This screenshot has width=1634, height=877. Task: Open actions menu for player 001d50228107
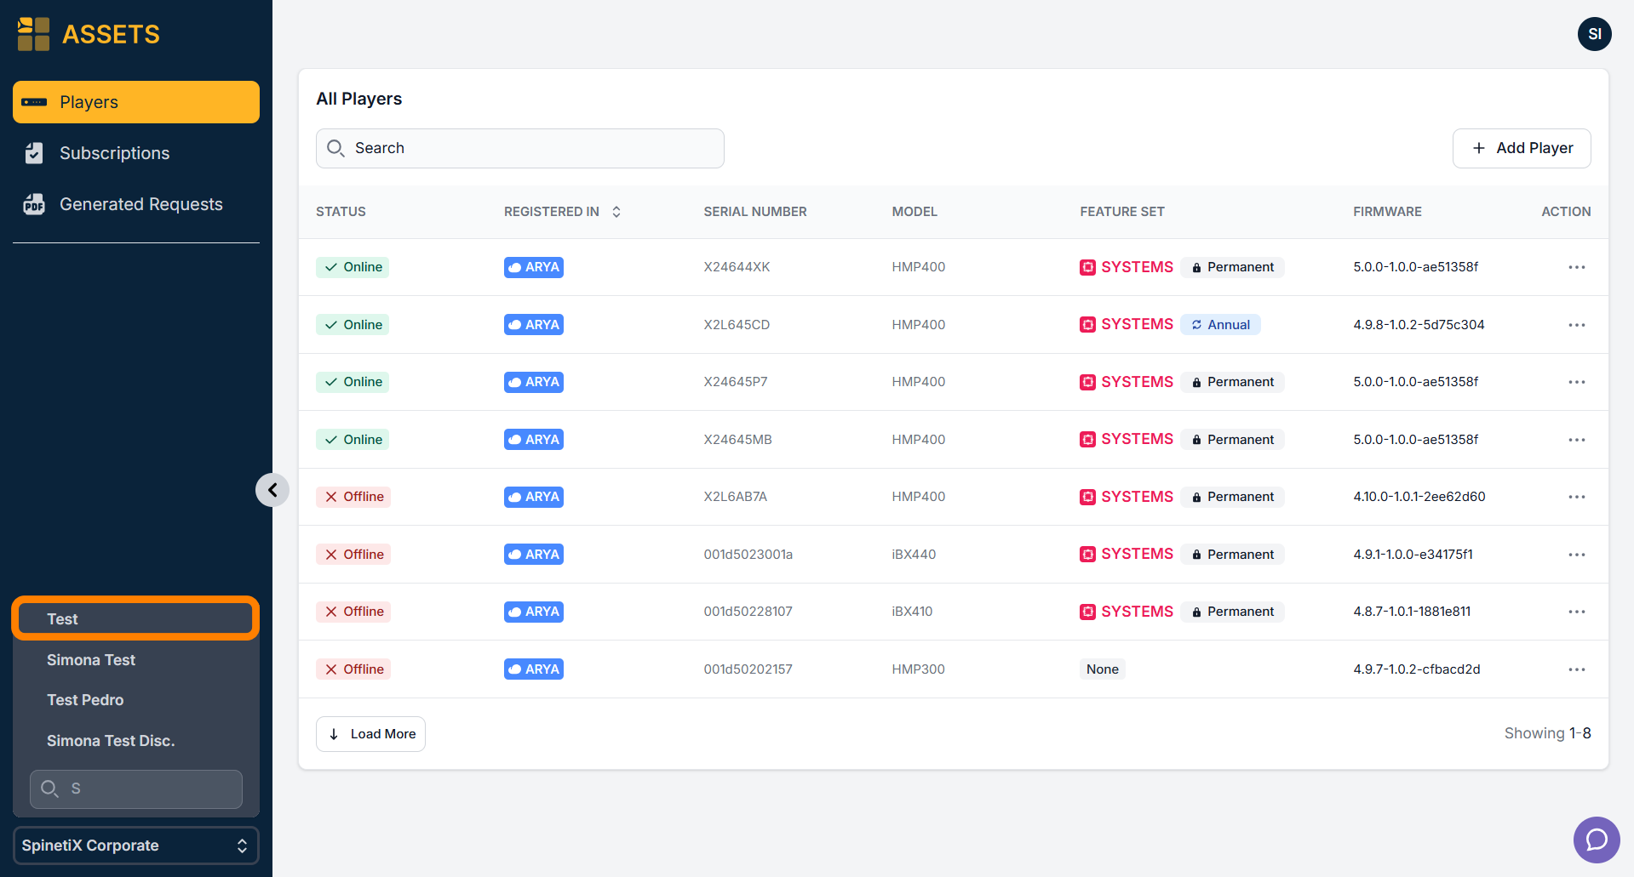[1577, 612]
